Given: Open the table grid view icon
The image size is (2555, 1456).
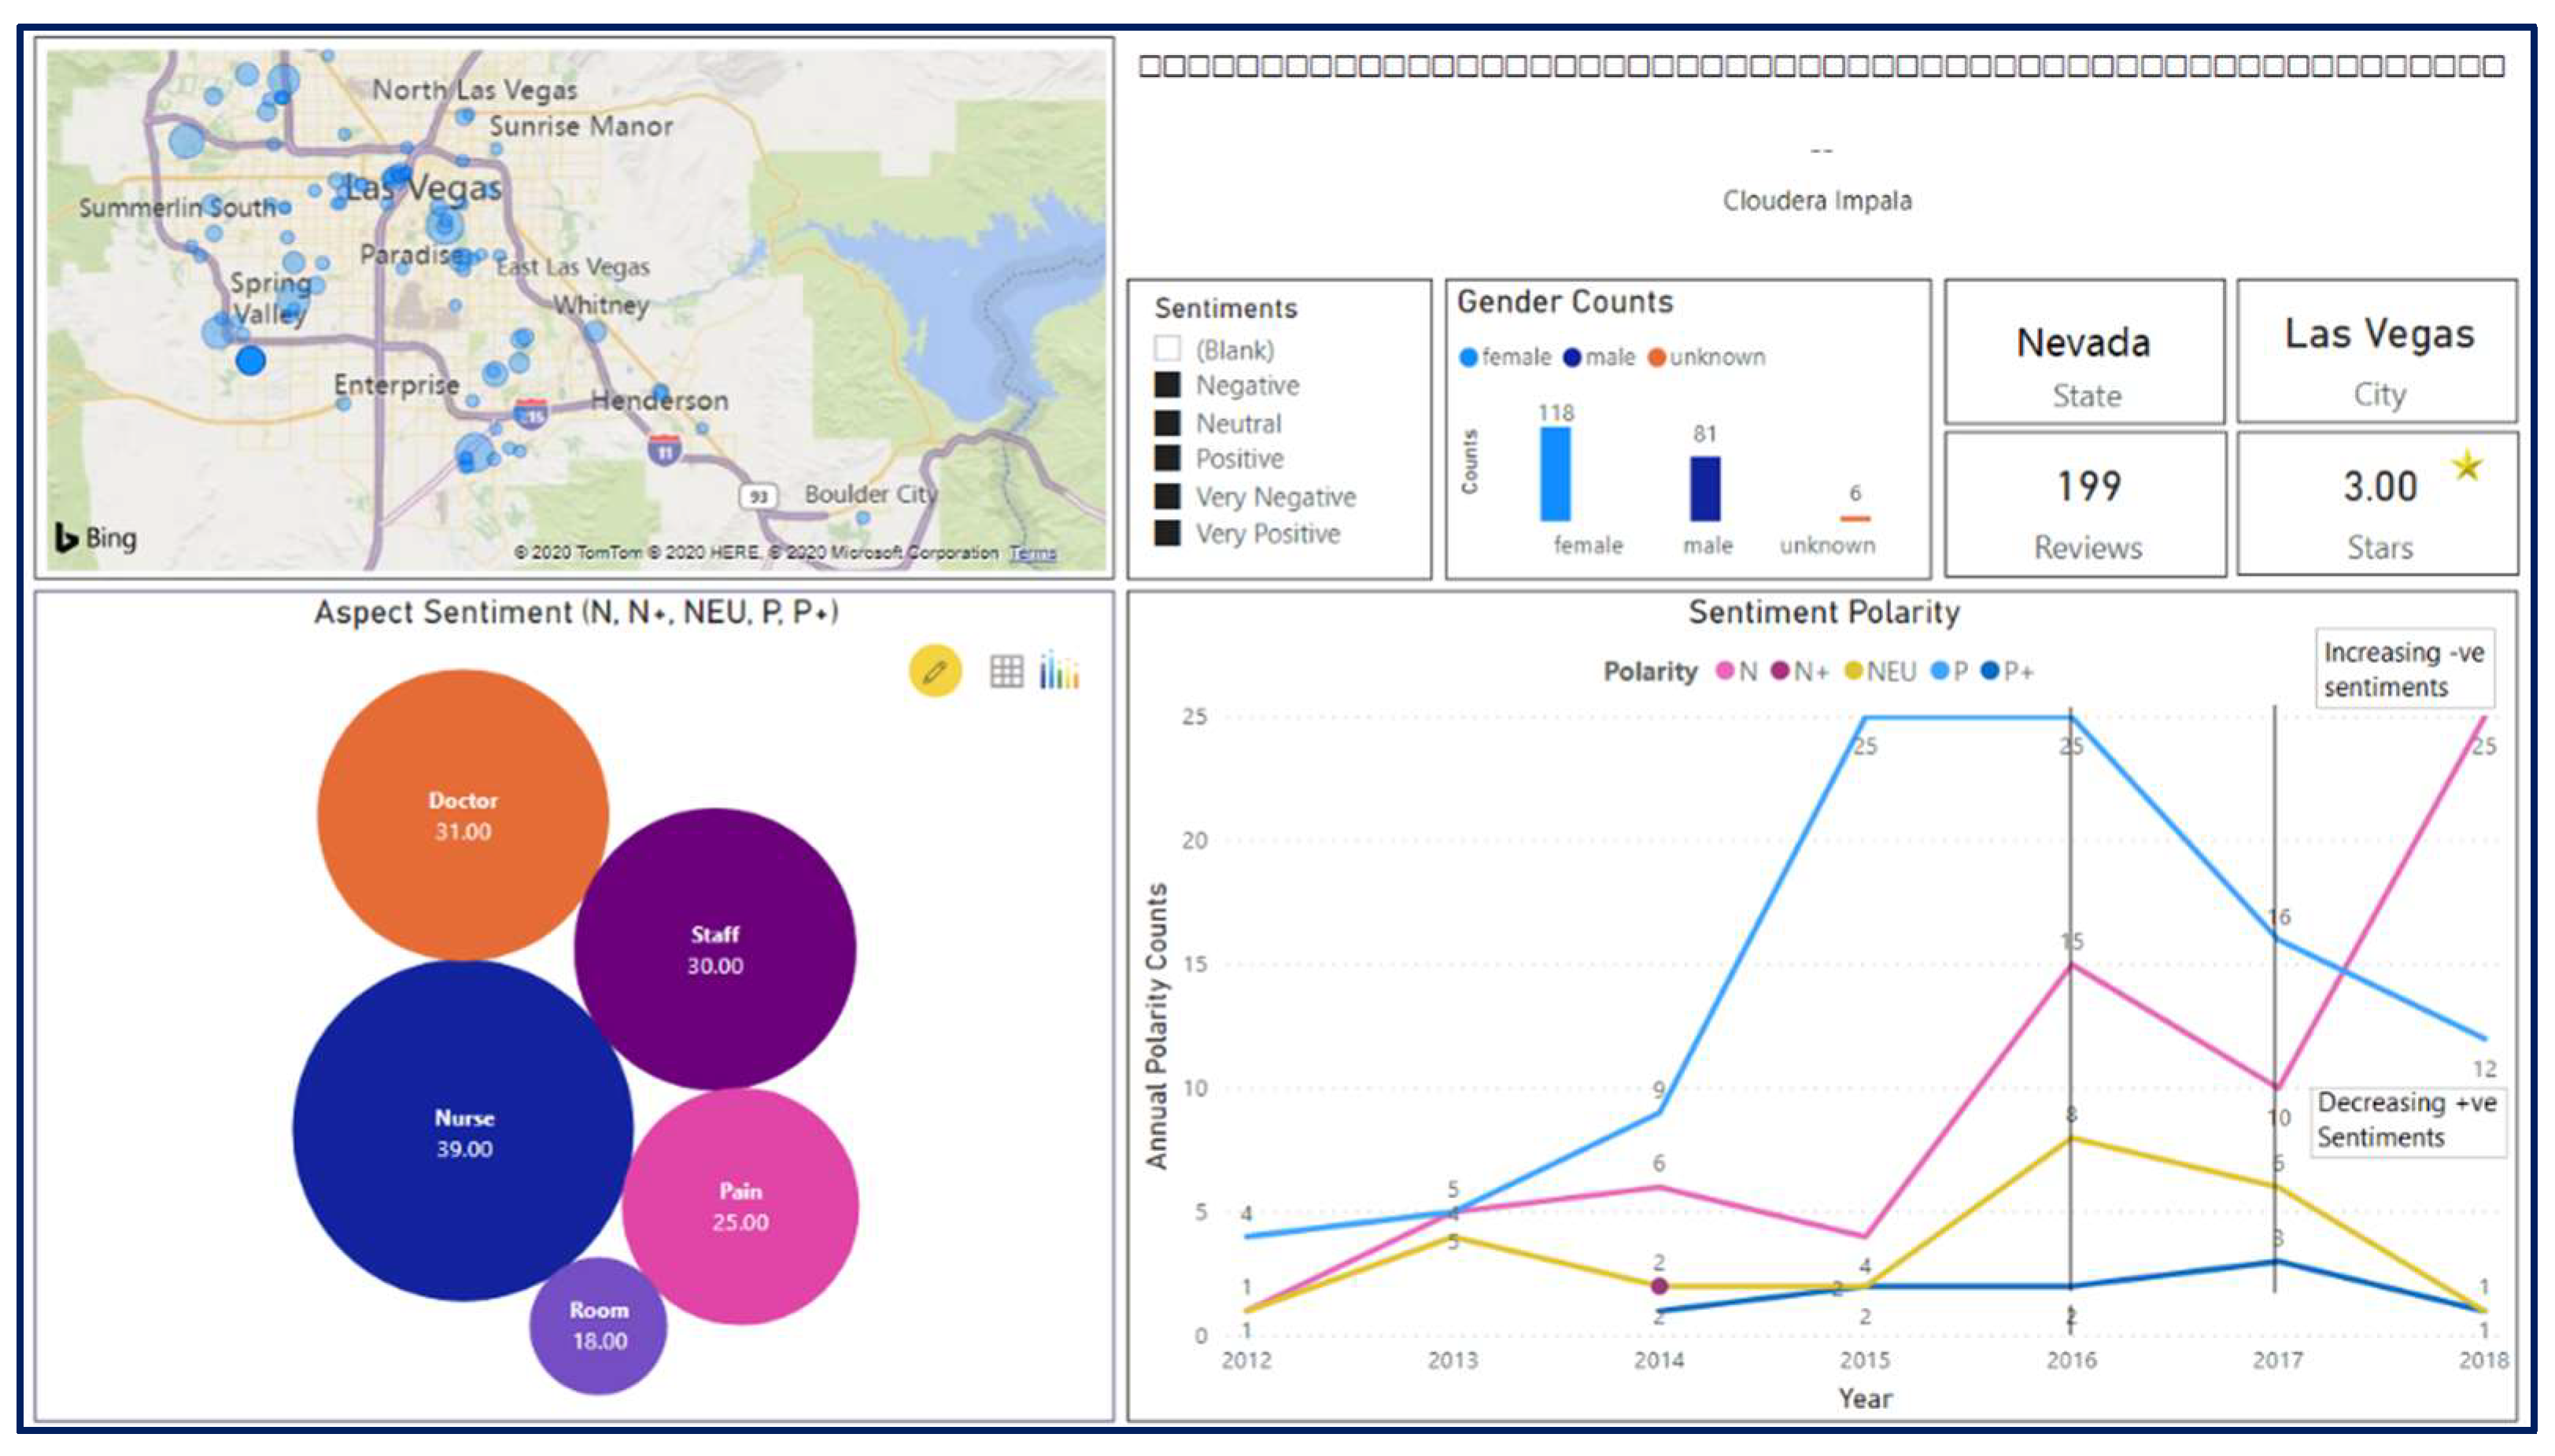Looking at the screenshot, I should tap(1006, 671).
